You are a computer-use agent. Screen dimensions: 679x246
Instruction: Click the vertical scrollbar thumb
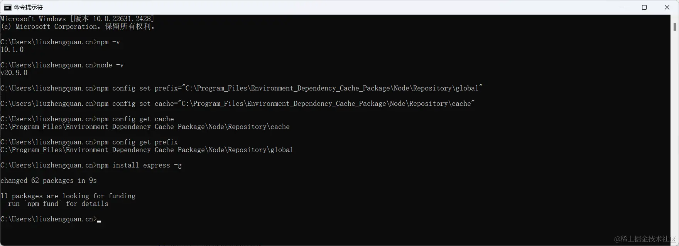pos(674,27)
